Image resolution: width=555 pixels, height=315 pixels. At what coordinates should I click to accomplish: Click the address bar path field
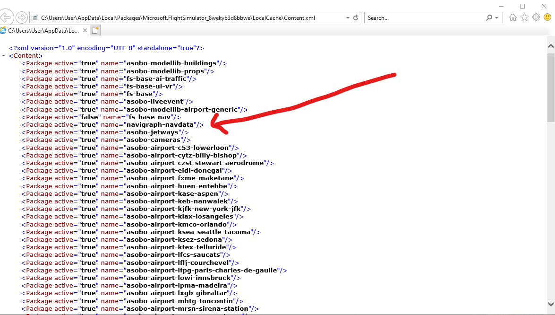[x=189, y=18]
